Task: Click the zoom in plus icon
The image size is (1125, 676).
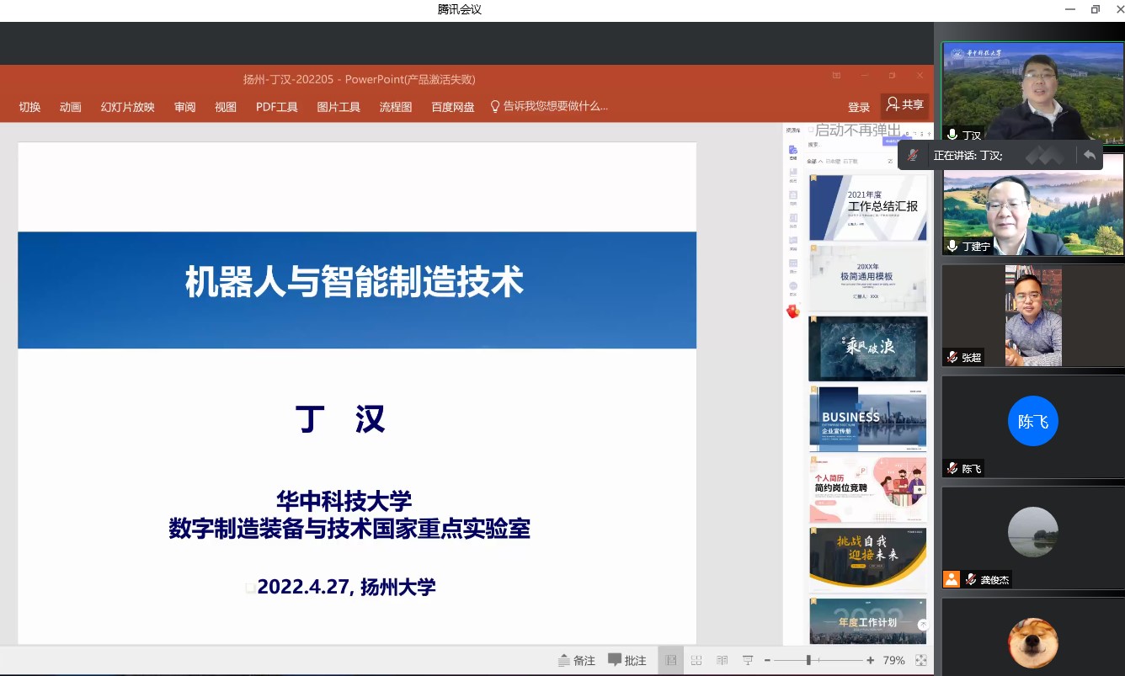Action: pos(871,661)
